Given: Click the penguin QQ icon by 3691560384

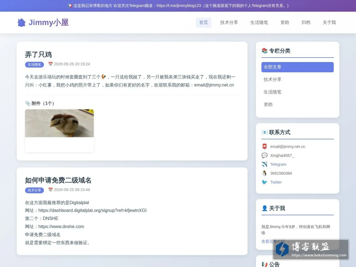Looking at the screenshot, I should tap(265, 173).
